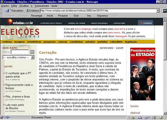Click the Retornar back toolbar button

point(10,16)
